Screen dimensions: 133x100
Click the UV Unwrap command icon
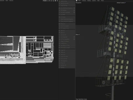60,10
